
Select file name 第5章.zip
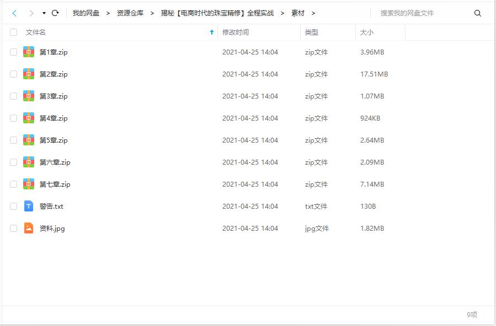54,140
